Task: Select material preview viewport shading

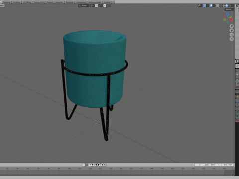Action: point(227,6)
